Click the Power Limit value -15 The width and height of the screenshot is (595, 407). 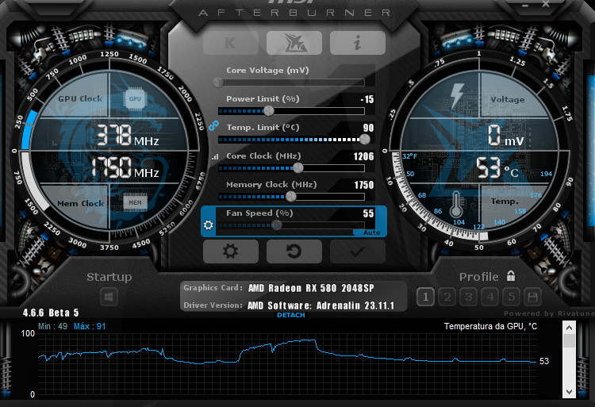pos(367,99)
